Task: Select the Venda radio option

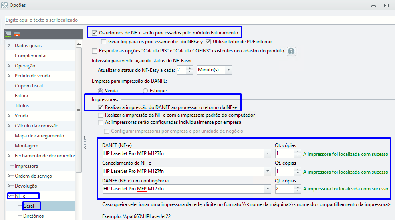Action: [x=100, y=91]
